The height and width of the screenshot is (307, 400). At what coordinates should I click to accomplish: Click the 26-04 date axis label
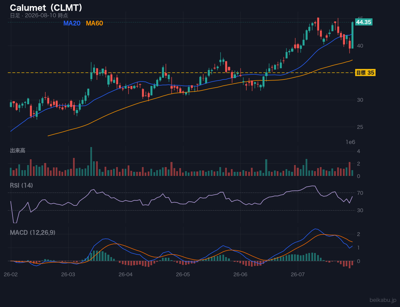pyautogui.click(x=126, y=275)
